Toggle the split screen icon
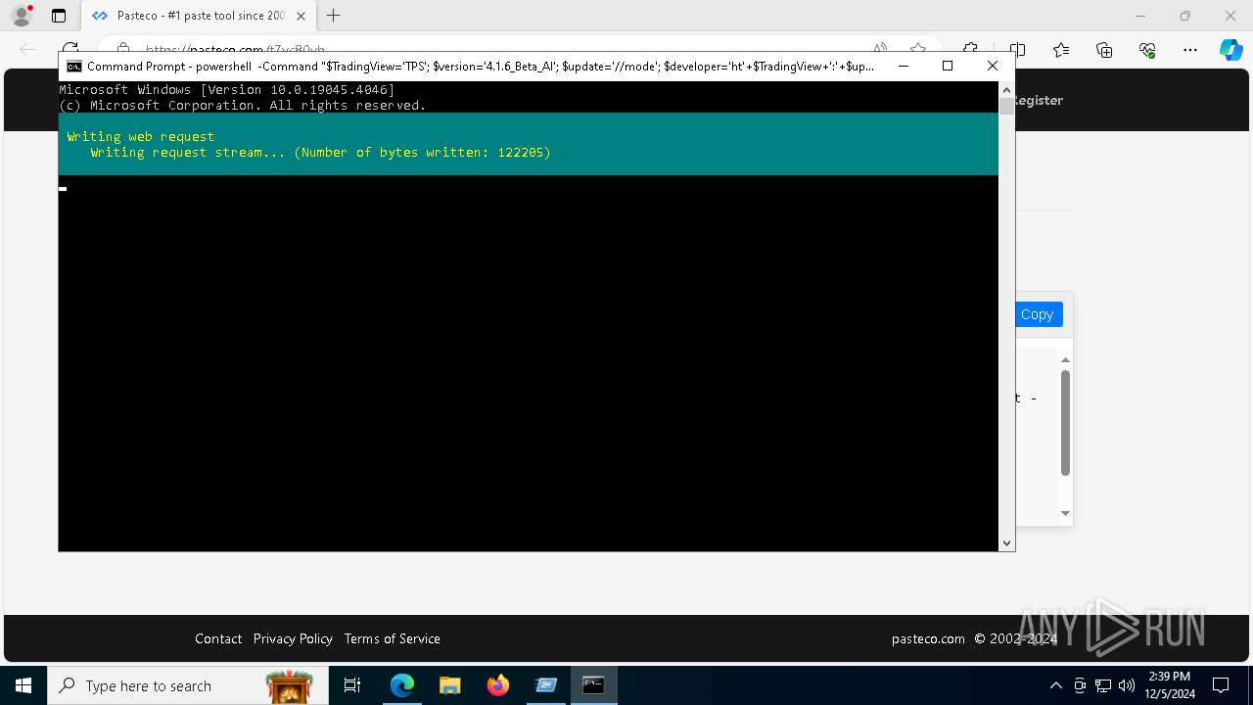This screenshot has height=705, width=1253. (1017, 50)
